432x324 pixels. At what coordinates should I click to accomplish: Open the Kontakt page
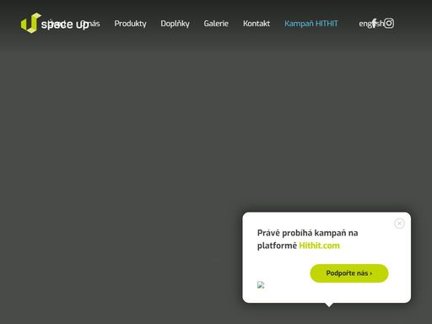click(256, 24)
